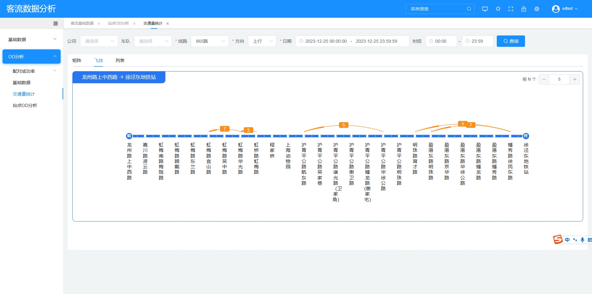Increase the top N value with plus

[575, 79]
